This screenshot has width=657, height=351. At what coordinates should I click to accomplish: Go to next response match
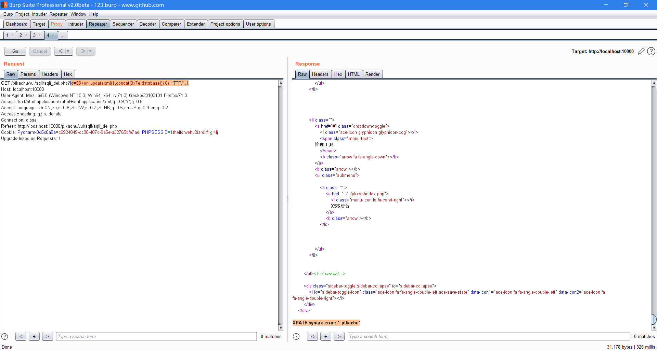(x=339, y=336)
